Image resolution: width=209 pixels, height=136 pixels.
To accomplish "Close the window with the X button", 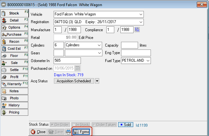I will tap(202, 5).
